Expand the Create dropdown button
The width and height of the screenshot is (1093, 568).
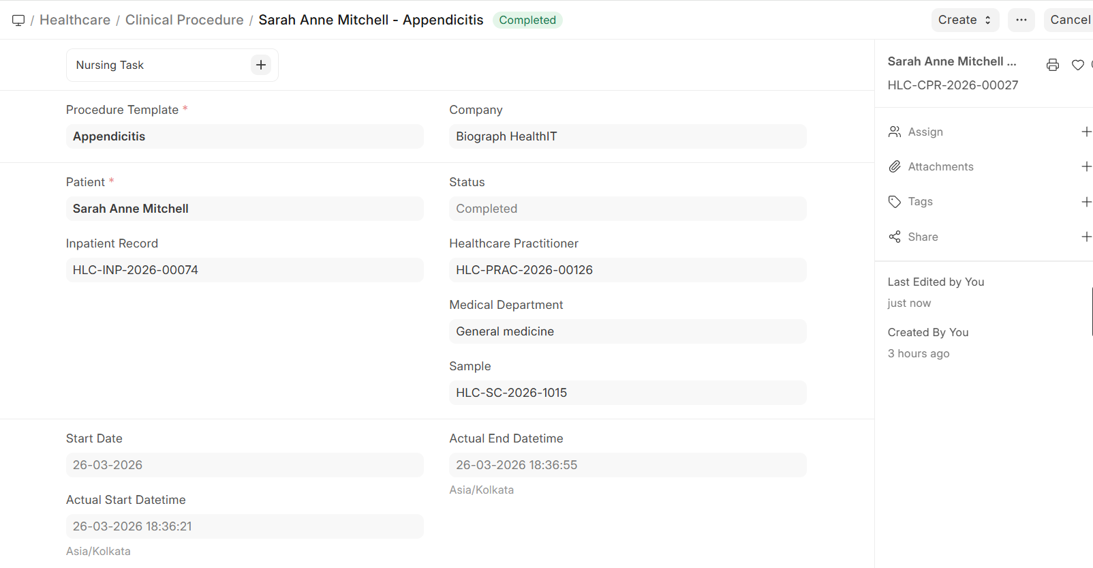pyautogui.click(x=964, y=20)
